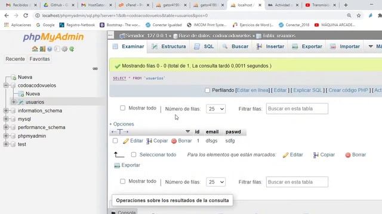
Task: Check the Seleccionar todo checkbox
Action: click(134, 155)
